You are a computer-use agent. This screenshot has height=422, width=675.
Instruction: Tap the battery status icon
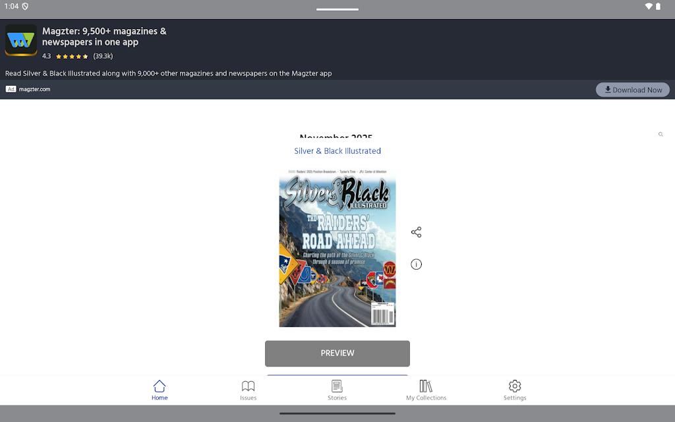[658, 6]
